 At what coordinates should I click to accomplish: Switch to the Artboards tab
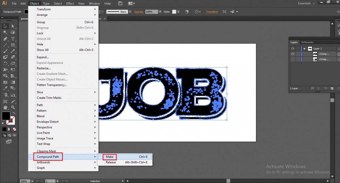point(307,42)
